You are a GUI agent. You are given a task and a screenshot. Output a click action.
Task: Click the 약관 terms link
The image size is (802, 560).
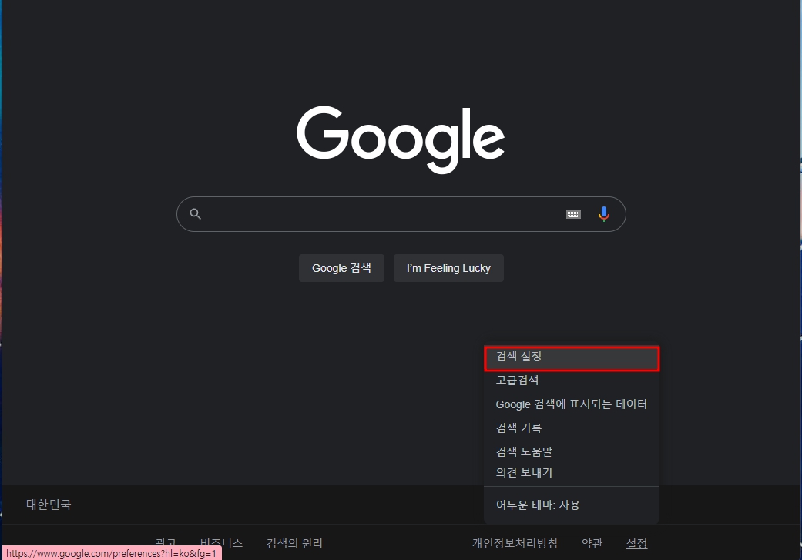click(x=592, y=542)
